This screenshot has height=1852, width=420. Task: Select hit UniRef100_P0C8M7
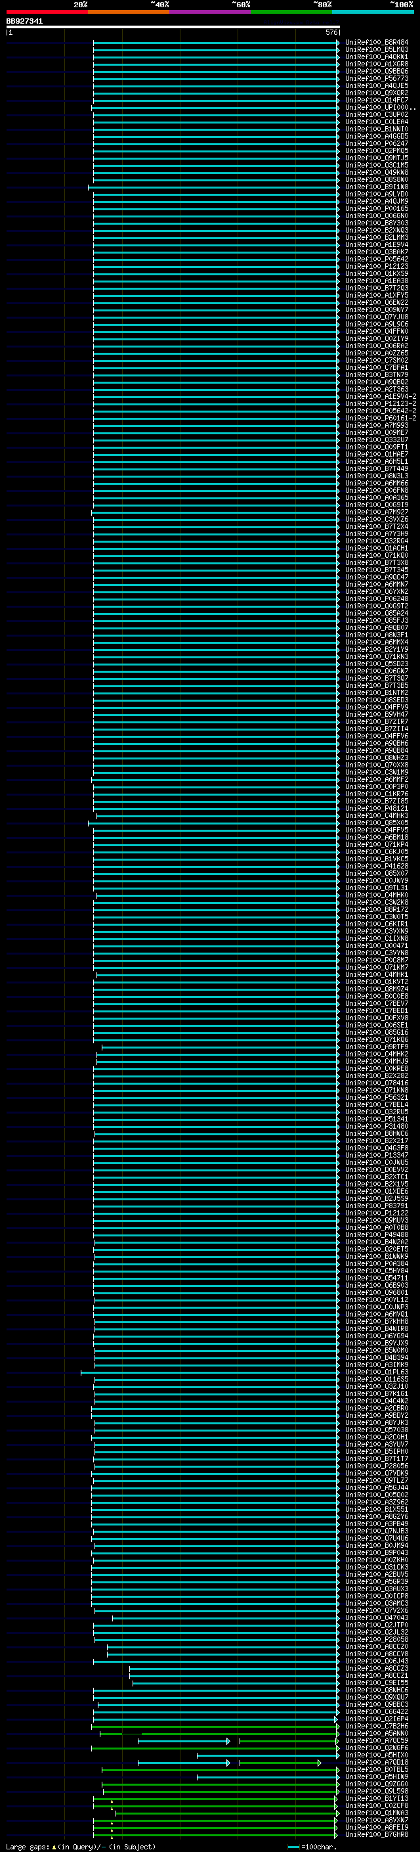(377, 960)
